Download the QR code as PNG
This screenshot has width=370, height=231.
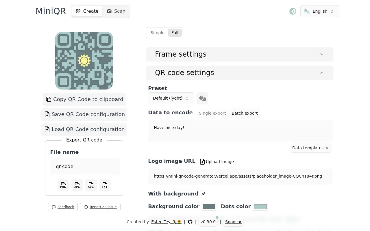point(63,185)
